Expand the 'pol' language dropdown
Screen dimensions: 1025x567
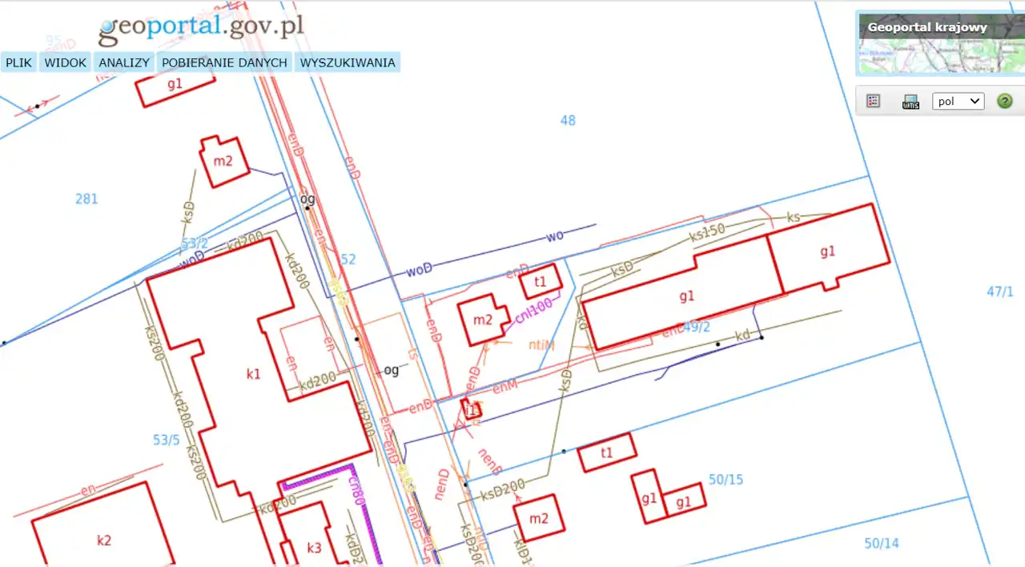point(958,102)
